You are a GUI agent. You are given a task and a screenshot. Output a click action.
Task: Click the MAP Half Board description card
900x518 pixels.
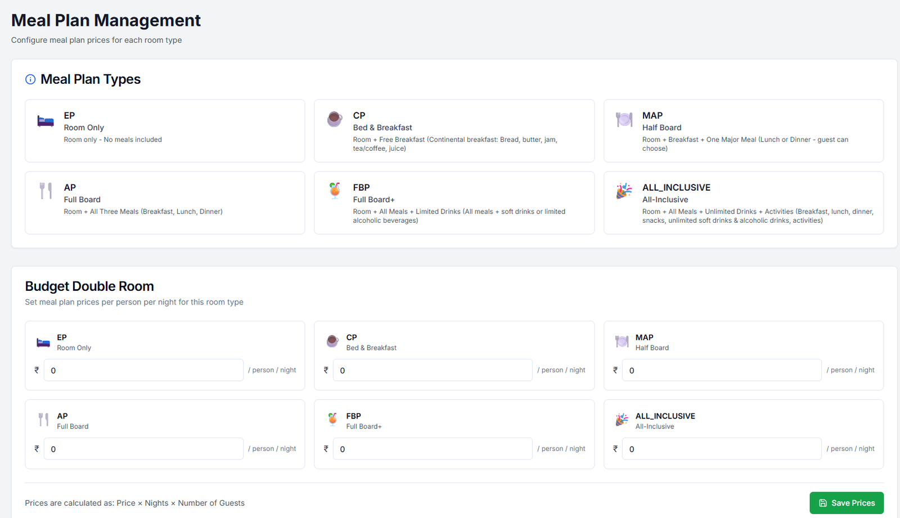click(x=743, y=131)
